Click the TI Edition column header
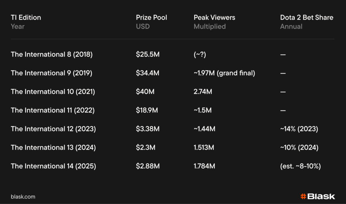Screen dimensions: 346x204 click(26, 18)
